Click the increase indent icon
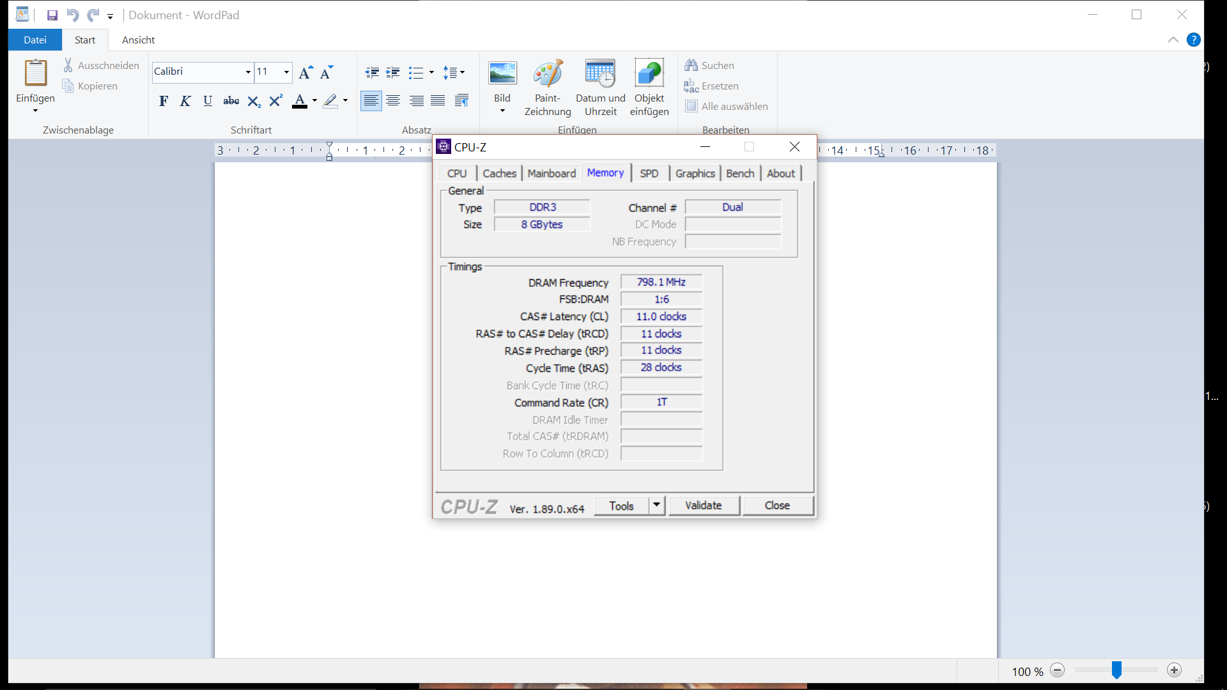1227x690 pixels. [393, 72]
